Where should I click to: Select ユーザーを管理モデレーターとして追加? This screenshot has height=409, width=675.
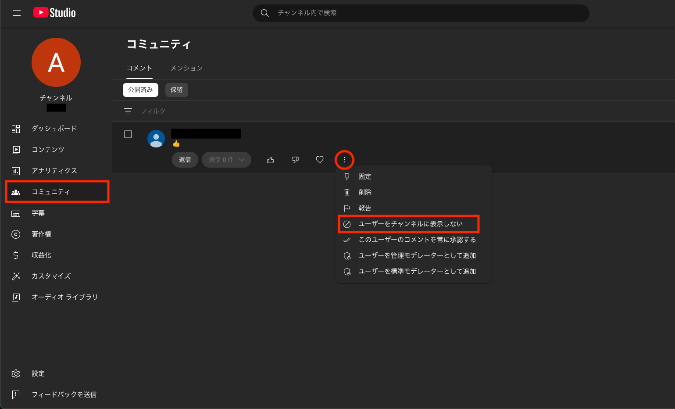click(414, 255)
